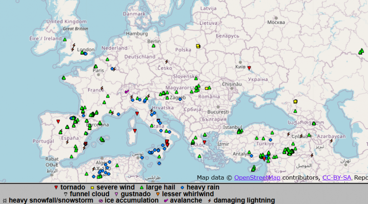Click the tornado marker near Київ
This screenshot has width=368, height=204.
249,68
